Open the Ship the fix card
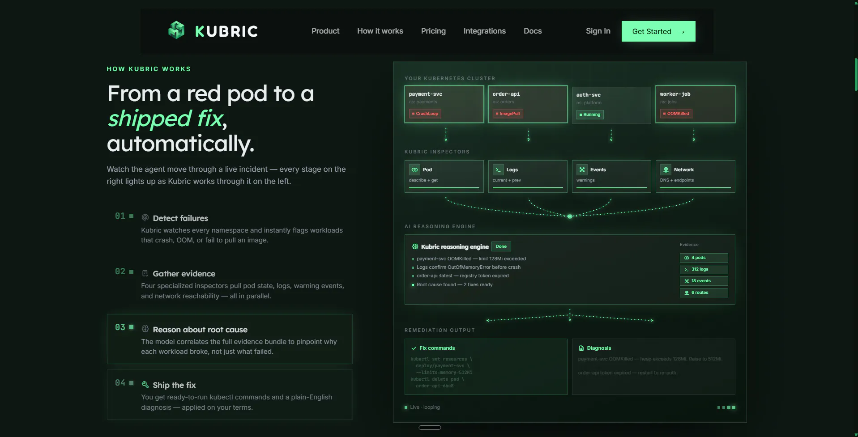The image size is (858, 437). [230, 395]
